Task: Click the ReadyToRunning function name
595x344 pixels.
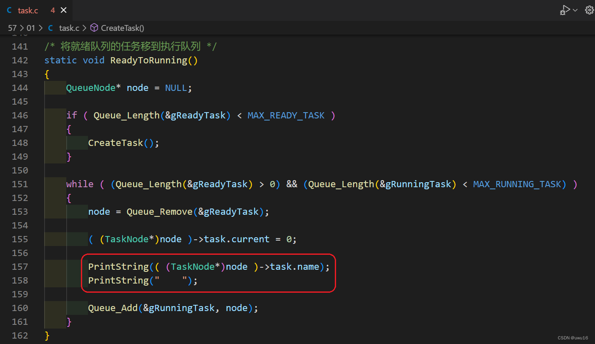Action: pos(149,60)
